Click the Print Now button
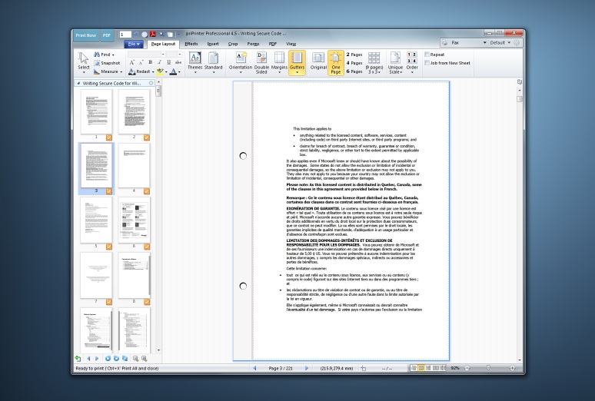The height and width of the screenshot is (401, 595). coord(86,35)
